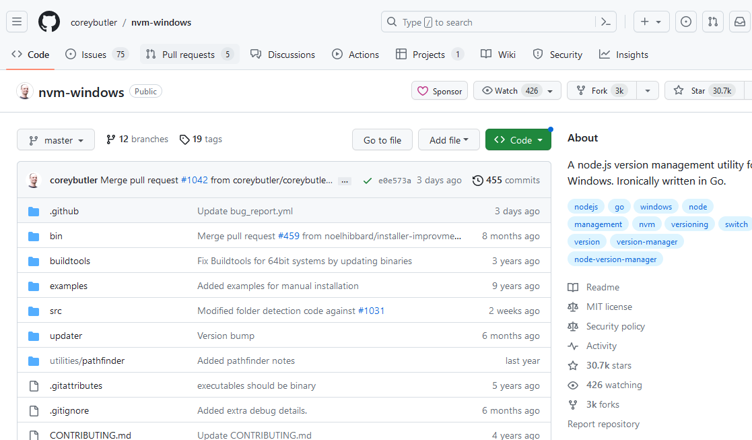
Task: Select the go topic tag
Action: point(619,207)
